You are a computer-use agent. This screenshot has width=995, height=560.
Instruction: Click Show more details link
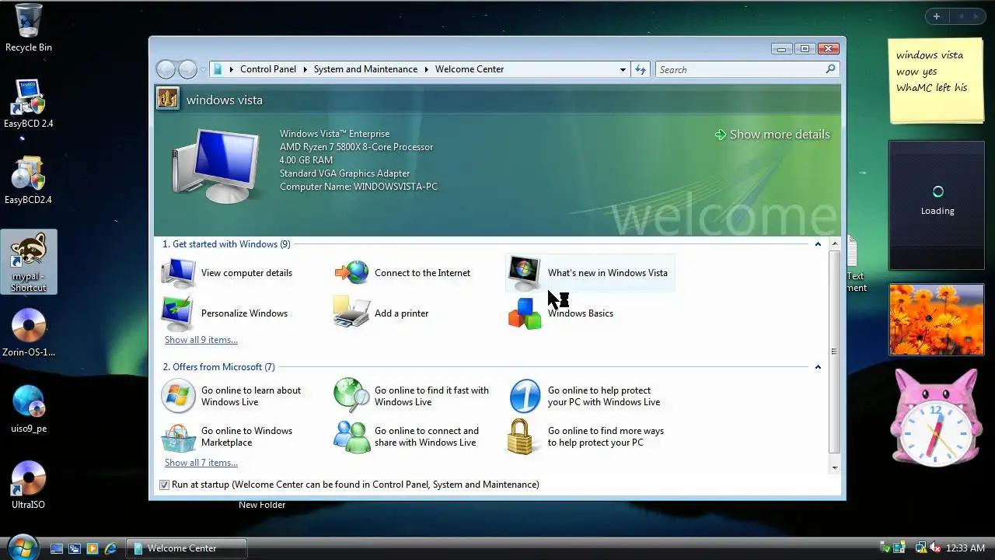(773, 135)
